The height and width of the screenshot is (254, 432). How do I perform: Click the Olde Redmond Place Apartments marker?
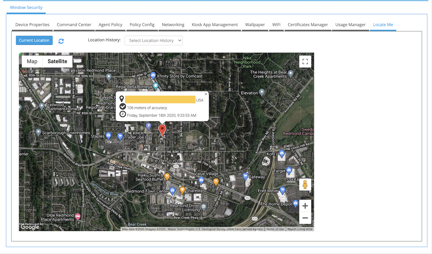[x=78, y=217]
